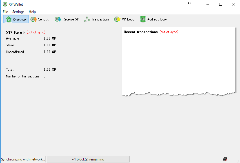Expand the Help menu
Viewport: 240px width, 163px height.
tap(32, 12)
